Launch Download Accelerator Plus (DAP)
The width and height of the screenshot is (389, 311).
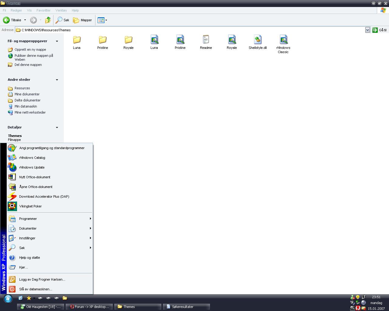point(50,197)
